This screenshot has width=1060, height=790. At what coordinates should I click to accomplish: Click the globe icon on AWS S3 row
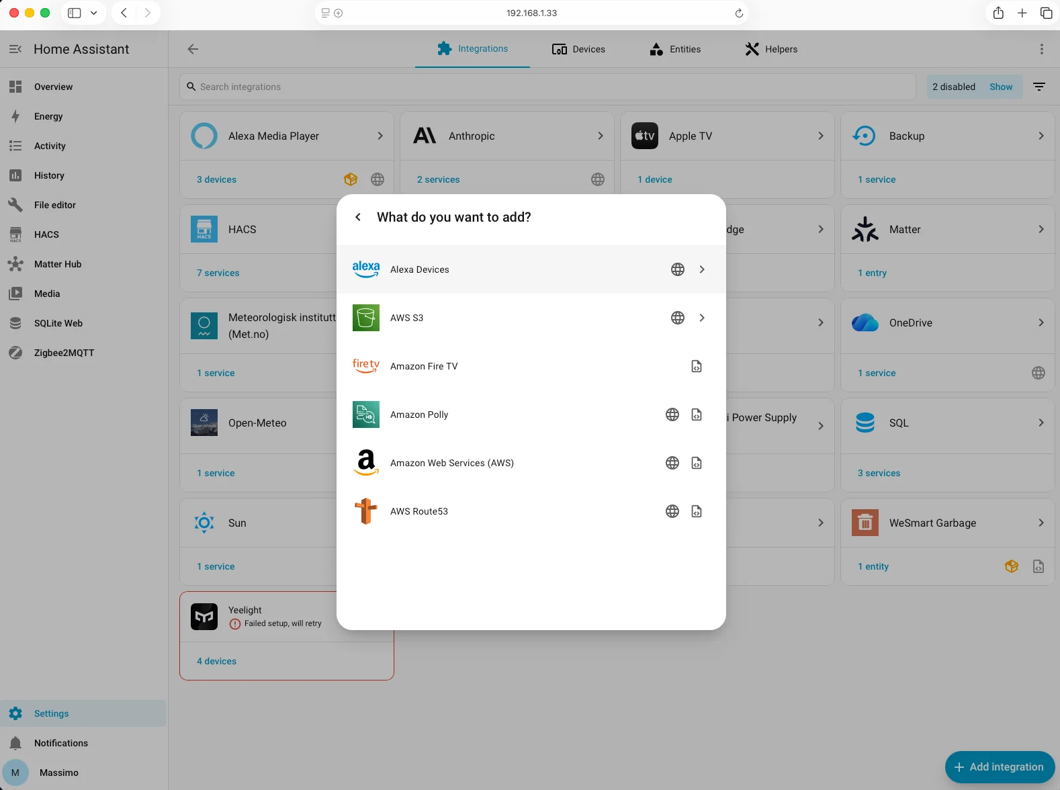coord(678,318)
